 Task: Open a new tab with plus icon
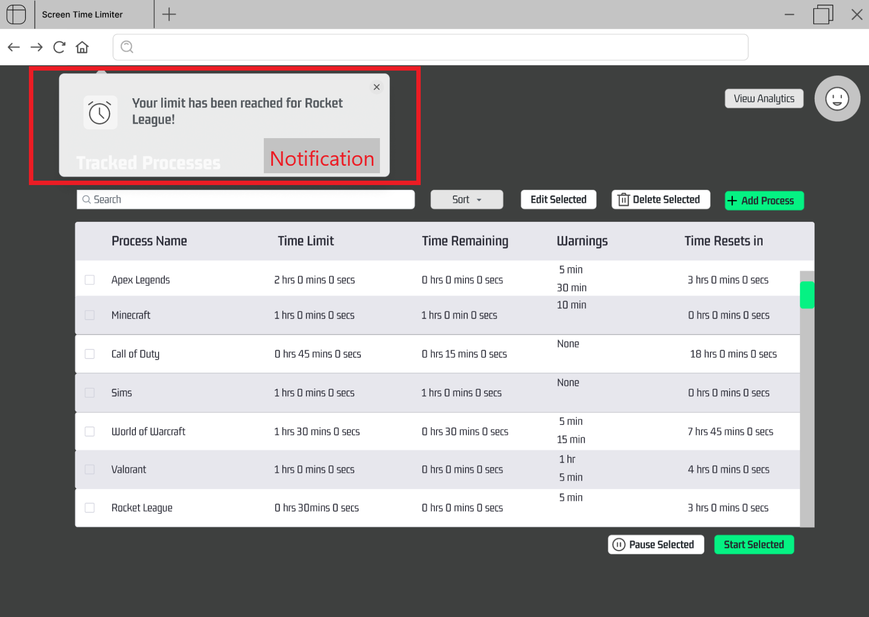pos(169,14)
